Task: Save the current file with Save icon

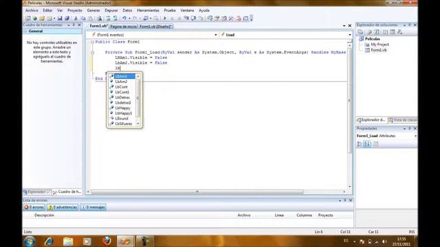Action: tap(60, 19)
